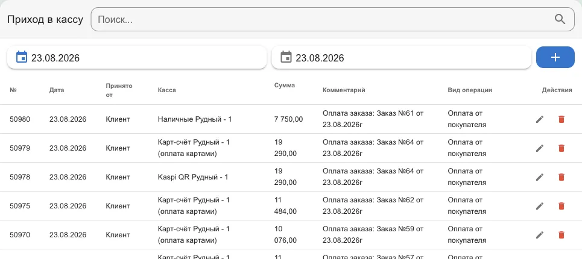582x259 pixels.
Task: Click the Дата column header
Action: pyautogui.click(x=57, y=90)
